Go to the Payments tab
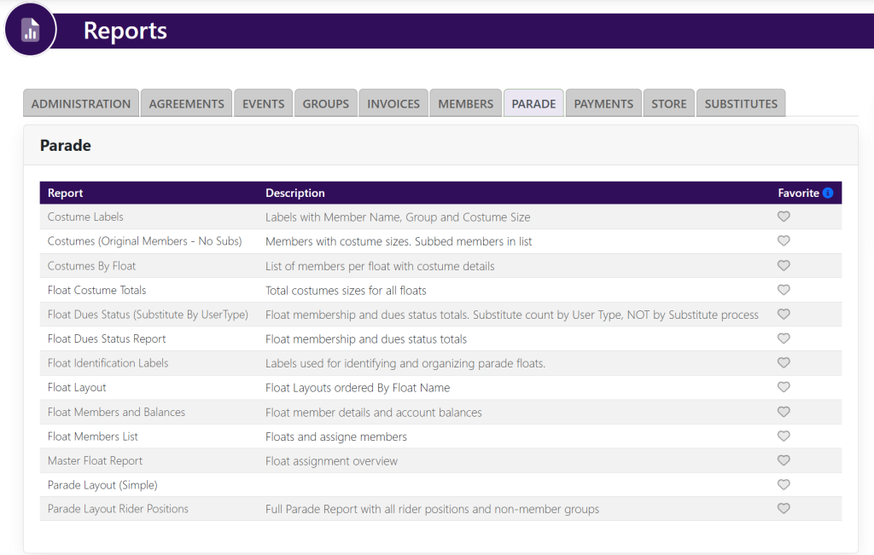Screen dimensions: 874x555 [x=603, y=103]
